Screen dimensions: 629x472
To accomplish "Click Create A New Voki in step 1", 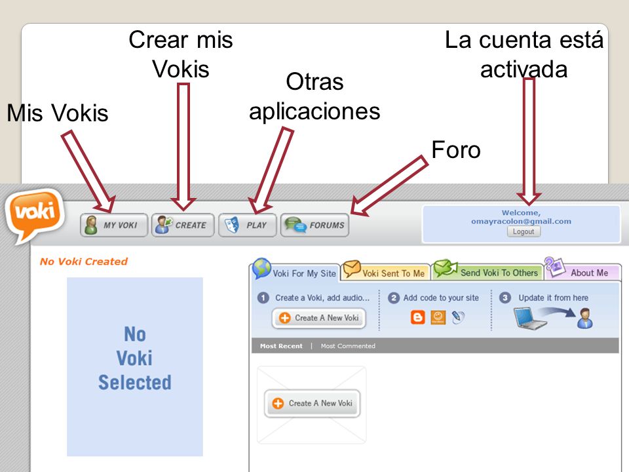I will click(319, 318).
